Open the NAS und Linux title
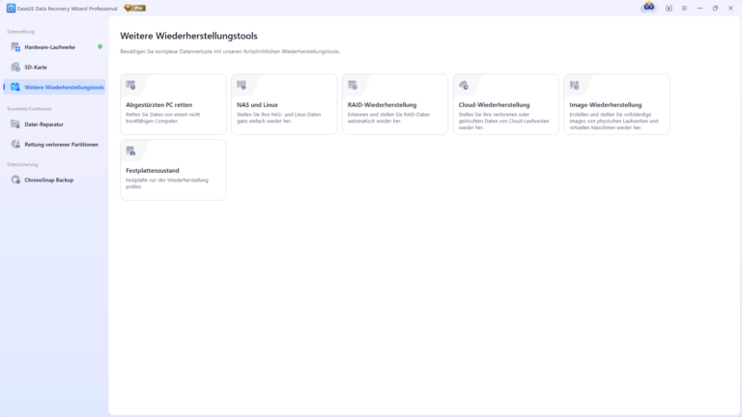The width and height of the screenshot is (742, 417). [257, 105]
